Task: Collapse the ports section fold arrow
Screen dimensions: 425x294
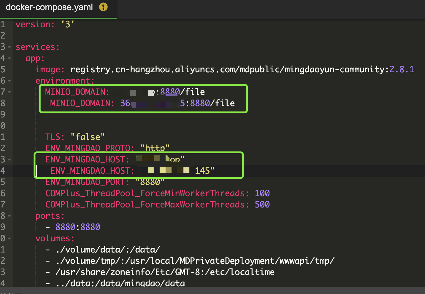Action: [9, 216]
